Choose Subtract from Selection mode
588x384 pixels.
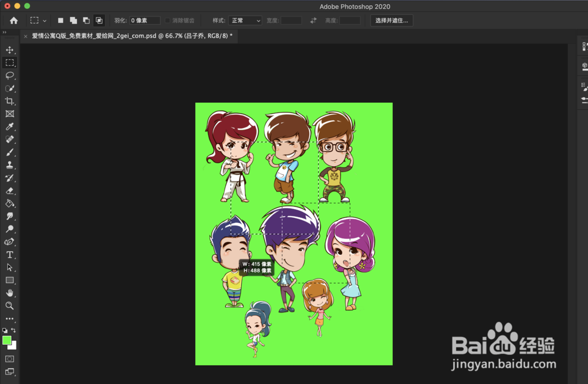pos(86,21)
